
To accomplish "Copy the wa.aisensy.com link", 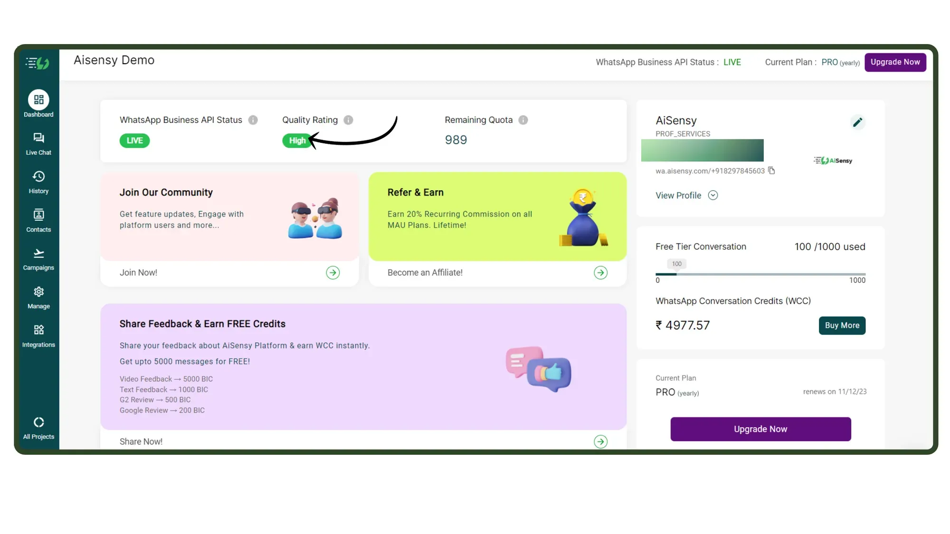I will pyautogui.click(x=771, y=170).
